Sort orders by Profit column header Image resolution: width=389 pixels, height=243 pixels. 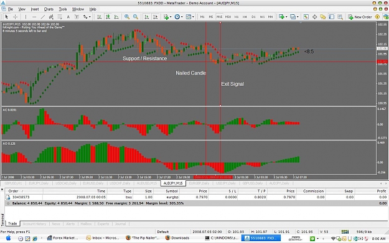[x=382, y=191]
